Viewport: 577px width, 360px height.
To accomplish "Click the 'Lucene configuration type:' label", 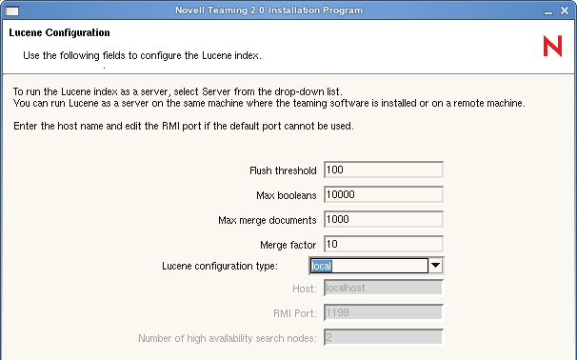I will pyautogui.click(x=220, y=266).
